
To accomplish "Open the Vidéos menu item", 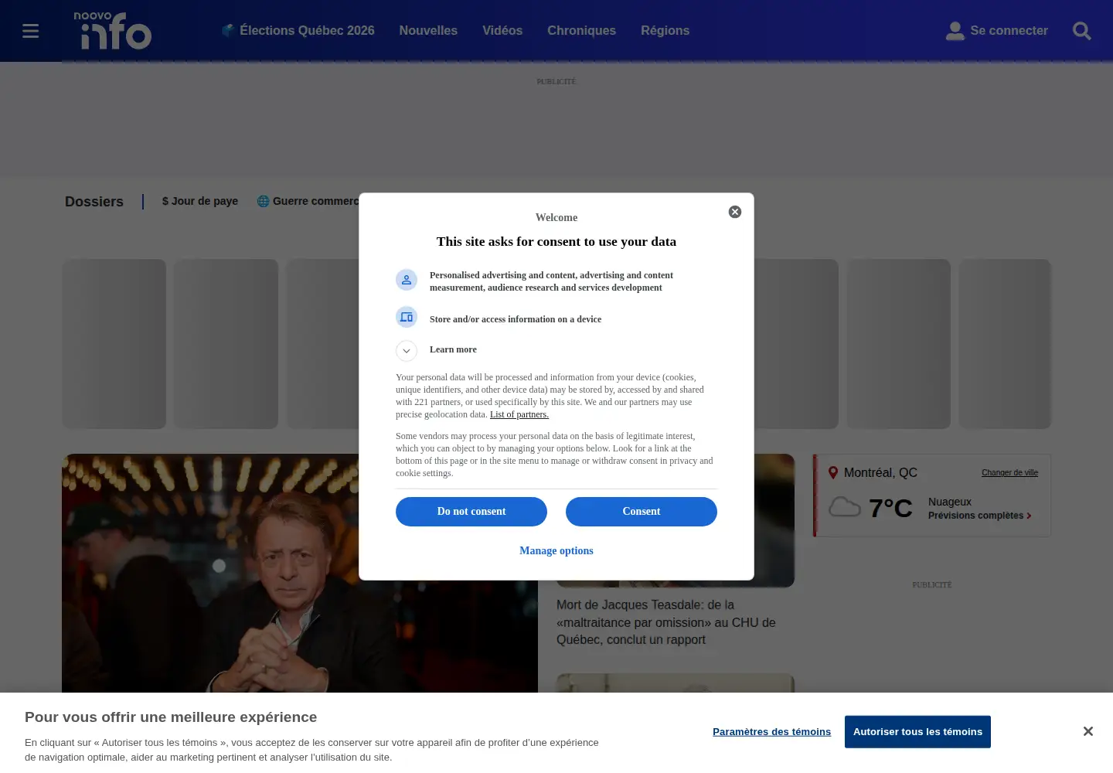I will 502,31.
